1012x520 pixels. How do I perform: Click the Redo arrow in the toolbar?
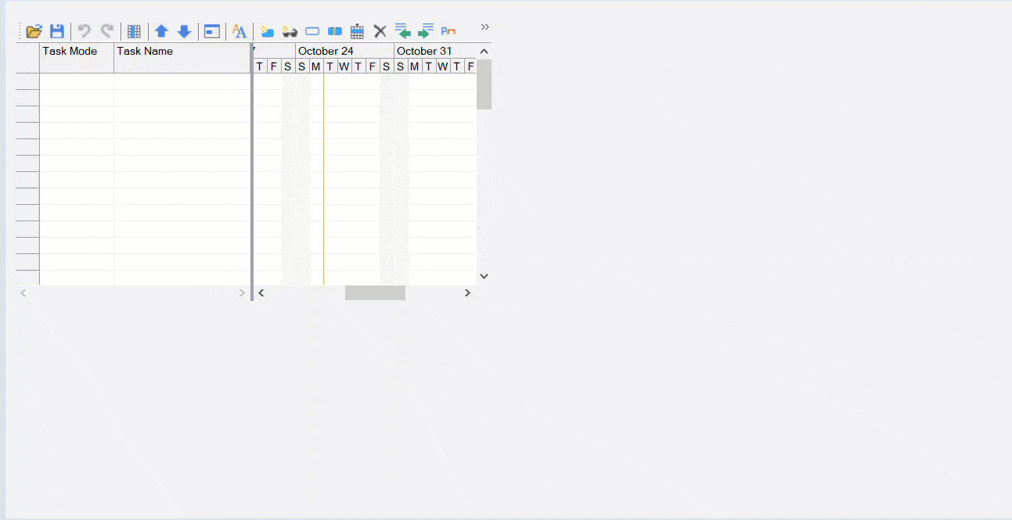107,31
